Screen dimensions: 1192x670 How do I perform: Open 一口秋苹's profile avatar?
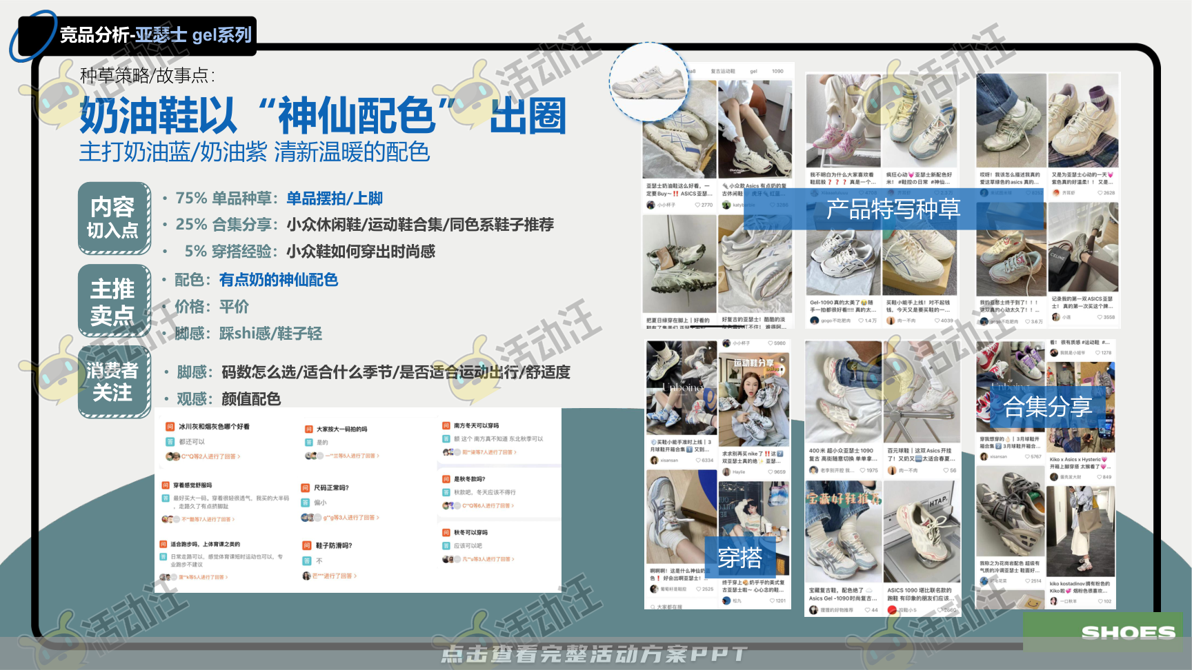(1053, 601)
